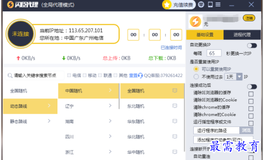This screenshot has height=160, width=263.
Task: Check 清除IE浏览器的Cookie checkbox
Action: click(x=251, y=101)
